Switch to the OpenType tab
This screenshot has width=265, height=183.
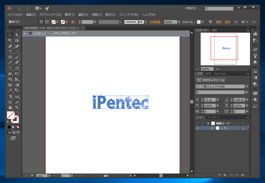[x=220, y=74]
